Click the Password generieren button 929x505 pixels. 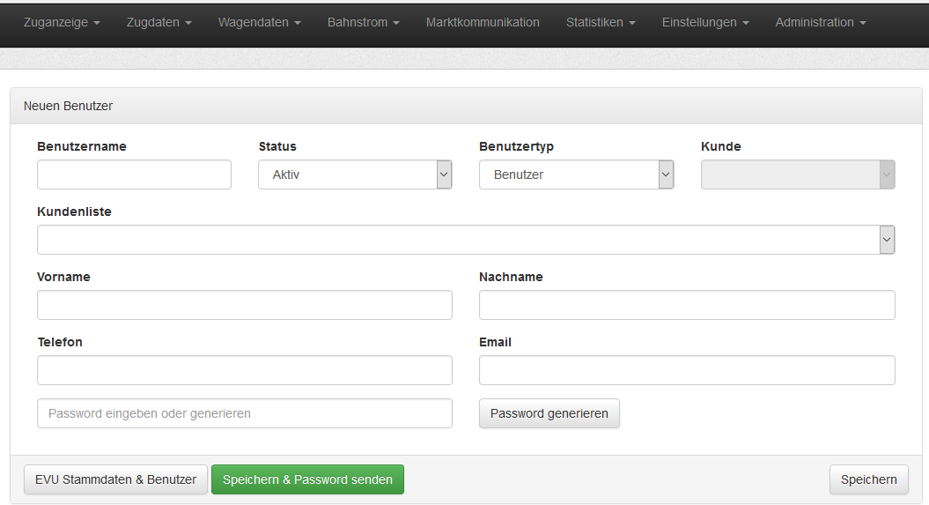pos(549,413)
